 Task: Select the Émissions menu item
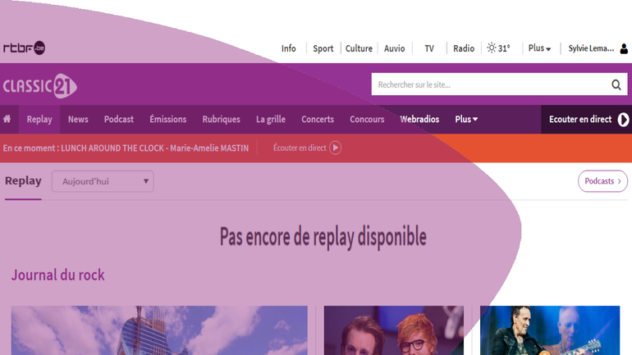(167, 119)
